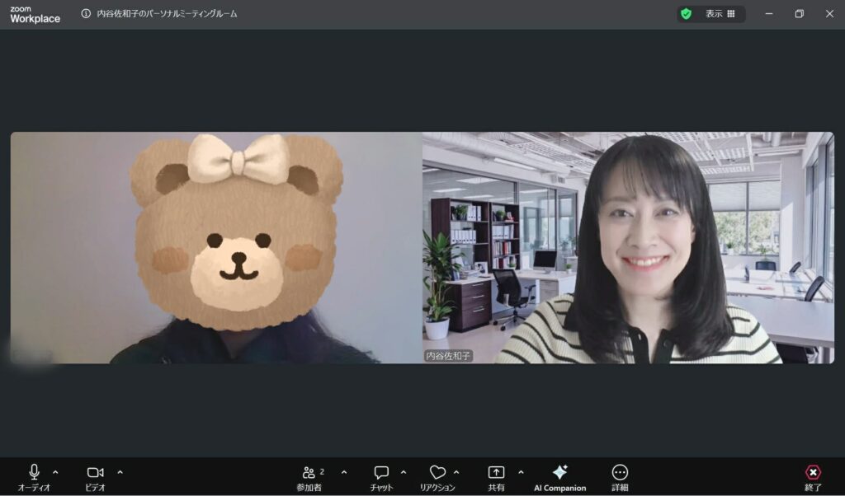Open the 参加者 participants panel
This screenshot has height=496, width=845.
(309, 473)
